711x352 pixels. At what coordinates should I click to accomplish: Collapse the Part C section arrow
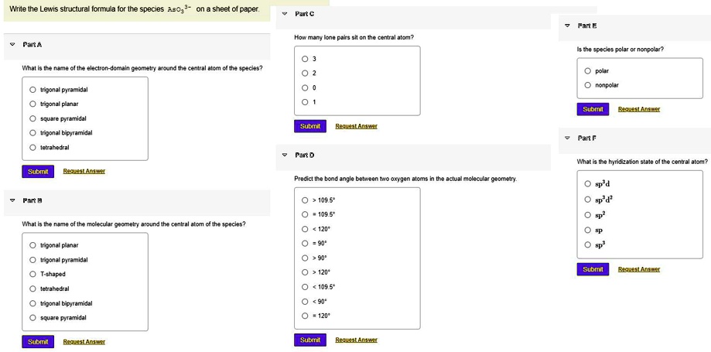click(x=285, y=14)
